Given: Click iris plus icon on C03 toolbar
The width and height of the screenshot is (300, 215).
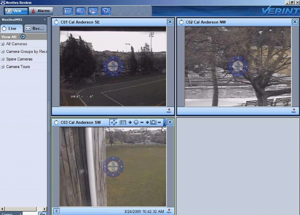Looking at the screenshot, I should tap(147, 122).
